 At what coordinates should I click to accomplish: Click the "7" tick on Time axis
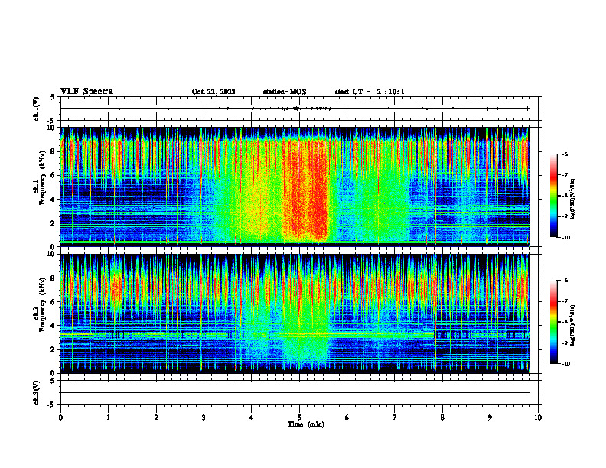pyautogui.click(x=395, y=418)
